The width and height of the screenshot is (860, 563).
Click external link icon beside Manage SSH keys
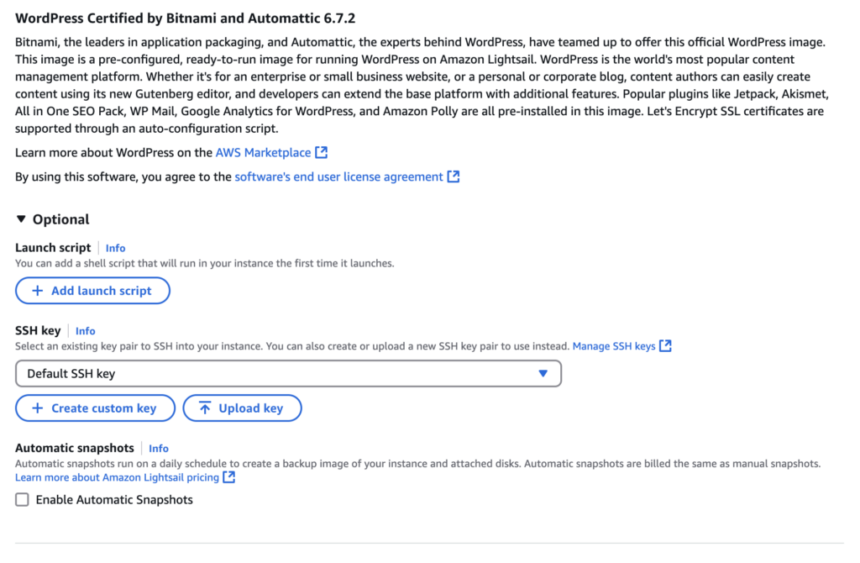[x=665, y=345]
